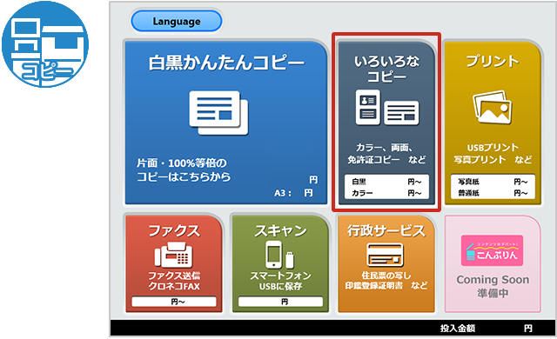Open the Language selection button
This screenshot has width=557, height=339.
[x=177, y=21]
